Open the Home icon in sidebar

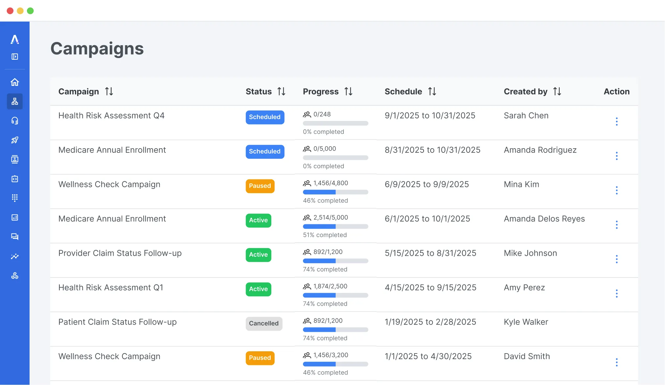(15, 82)
